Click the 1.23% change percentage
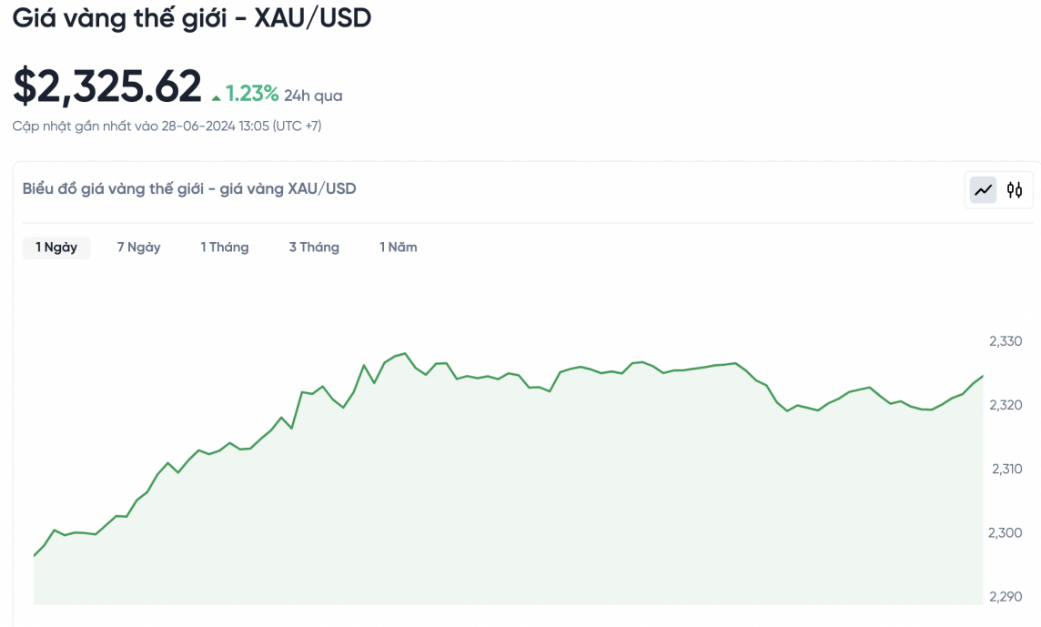The height and width of the screenshot is (627, 1041). [x=252, y=94]
